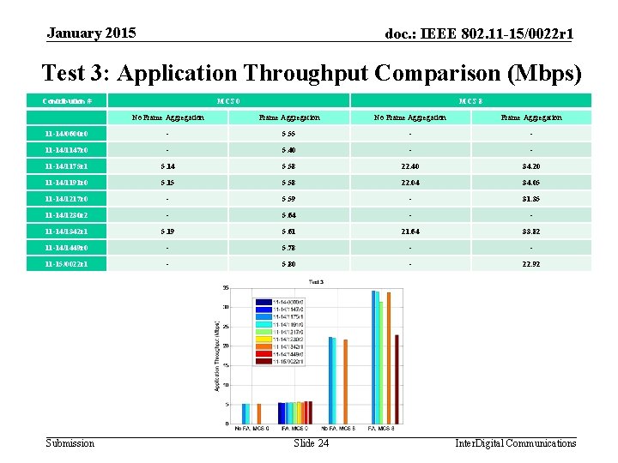Click the 33.82 table cell
The width and height of the screenshot is (618, 463).
[531, 231]
